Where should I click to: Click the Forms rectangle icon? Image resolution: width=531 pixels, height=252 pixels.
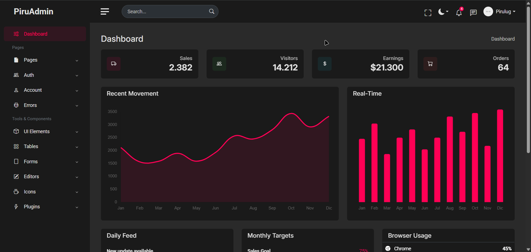(16, 161)
